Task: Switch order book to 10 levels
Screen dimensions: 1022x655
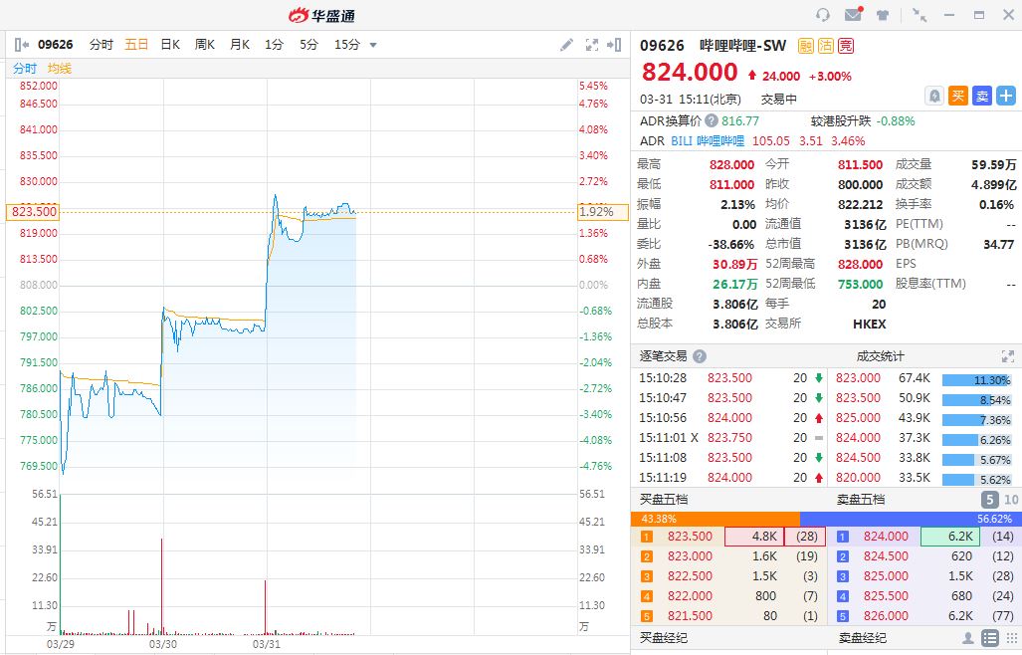Action: 1011,500
